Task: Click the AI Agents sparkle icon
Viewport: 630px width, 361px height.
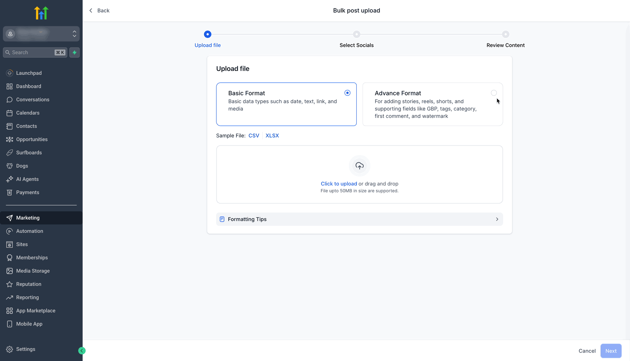Action: coord(10,179)
